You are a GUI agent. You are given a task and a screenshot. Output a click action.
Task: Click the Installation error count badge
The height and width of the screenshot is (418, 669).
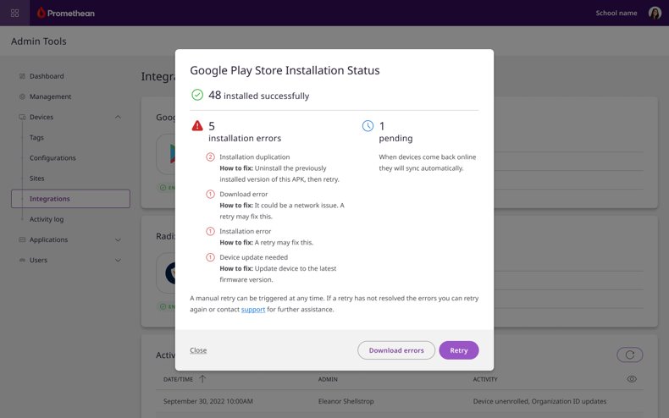pyautogui.click(x=210, y=231)
